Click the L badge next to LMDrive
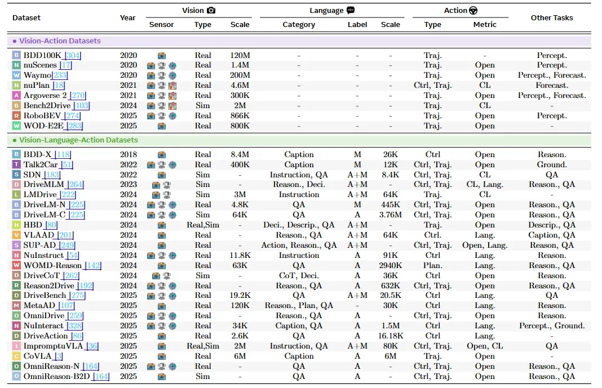The width and height of the screenshot is (602, 388). [x=16, y=194]
